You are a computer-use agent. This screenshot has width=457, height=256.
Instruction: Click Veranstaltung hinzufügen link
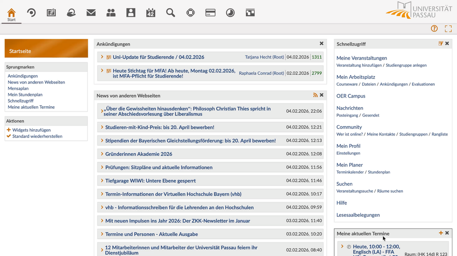click(359, 65)
